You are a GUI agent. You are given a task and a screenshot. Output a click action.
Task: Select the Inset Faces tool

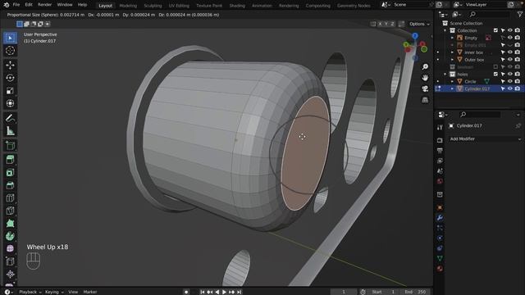10,173
